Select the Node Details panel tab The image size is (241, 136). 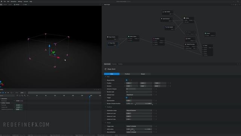click(107, 64)
